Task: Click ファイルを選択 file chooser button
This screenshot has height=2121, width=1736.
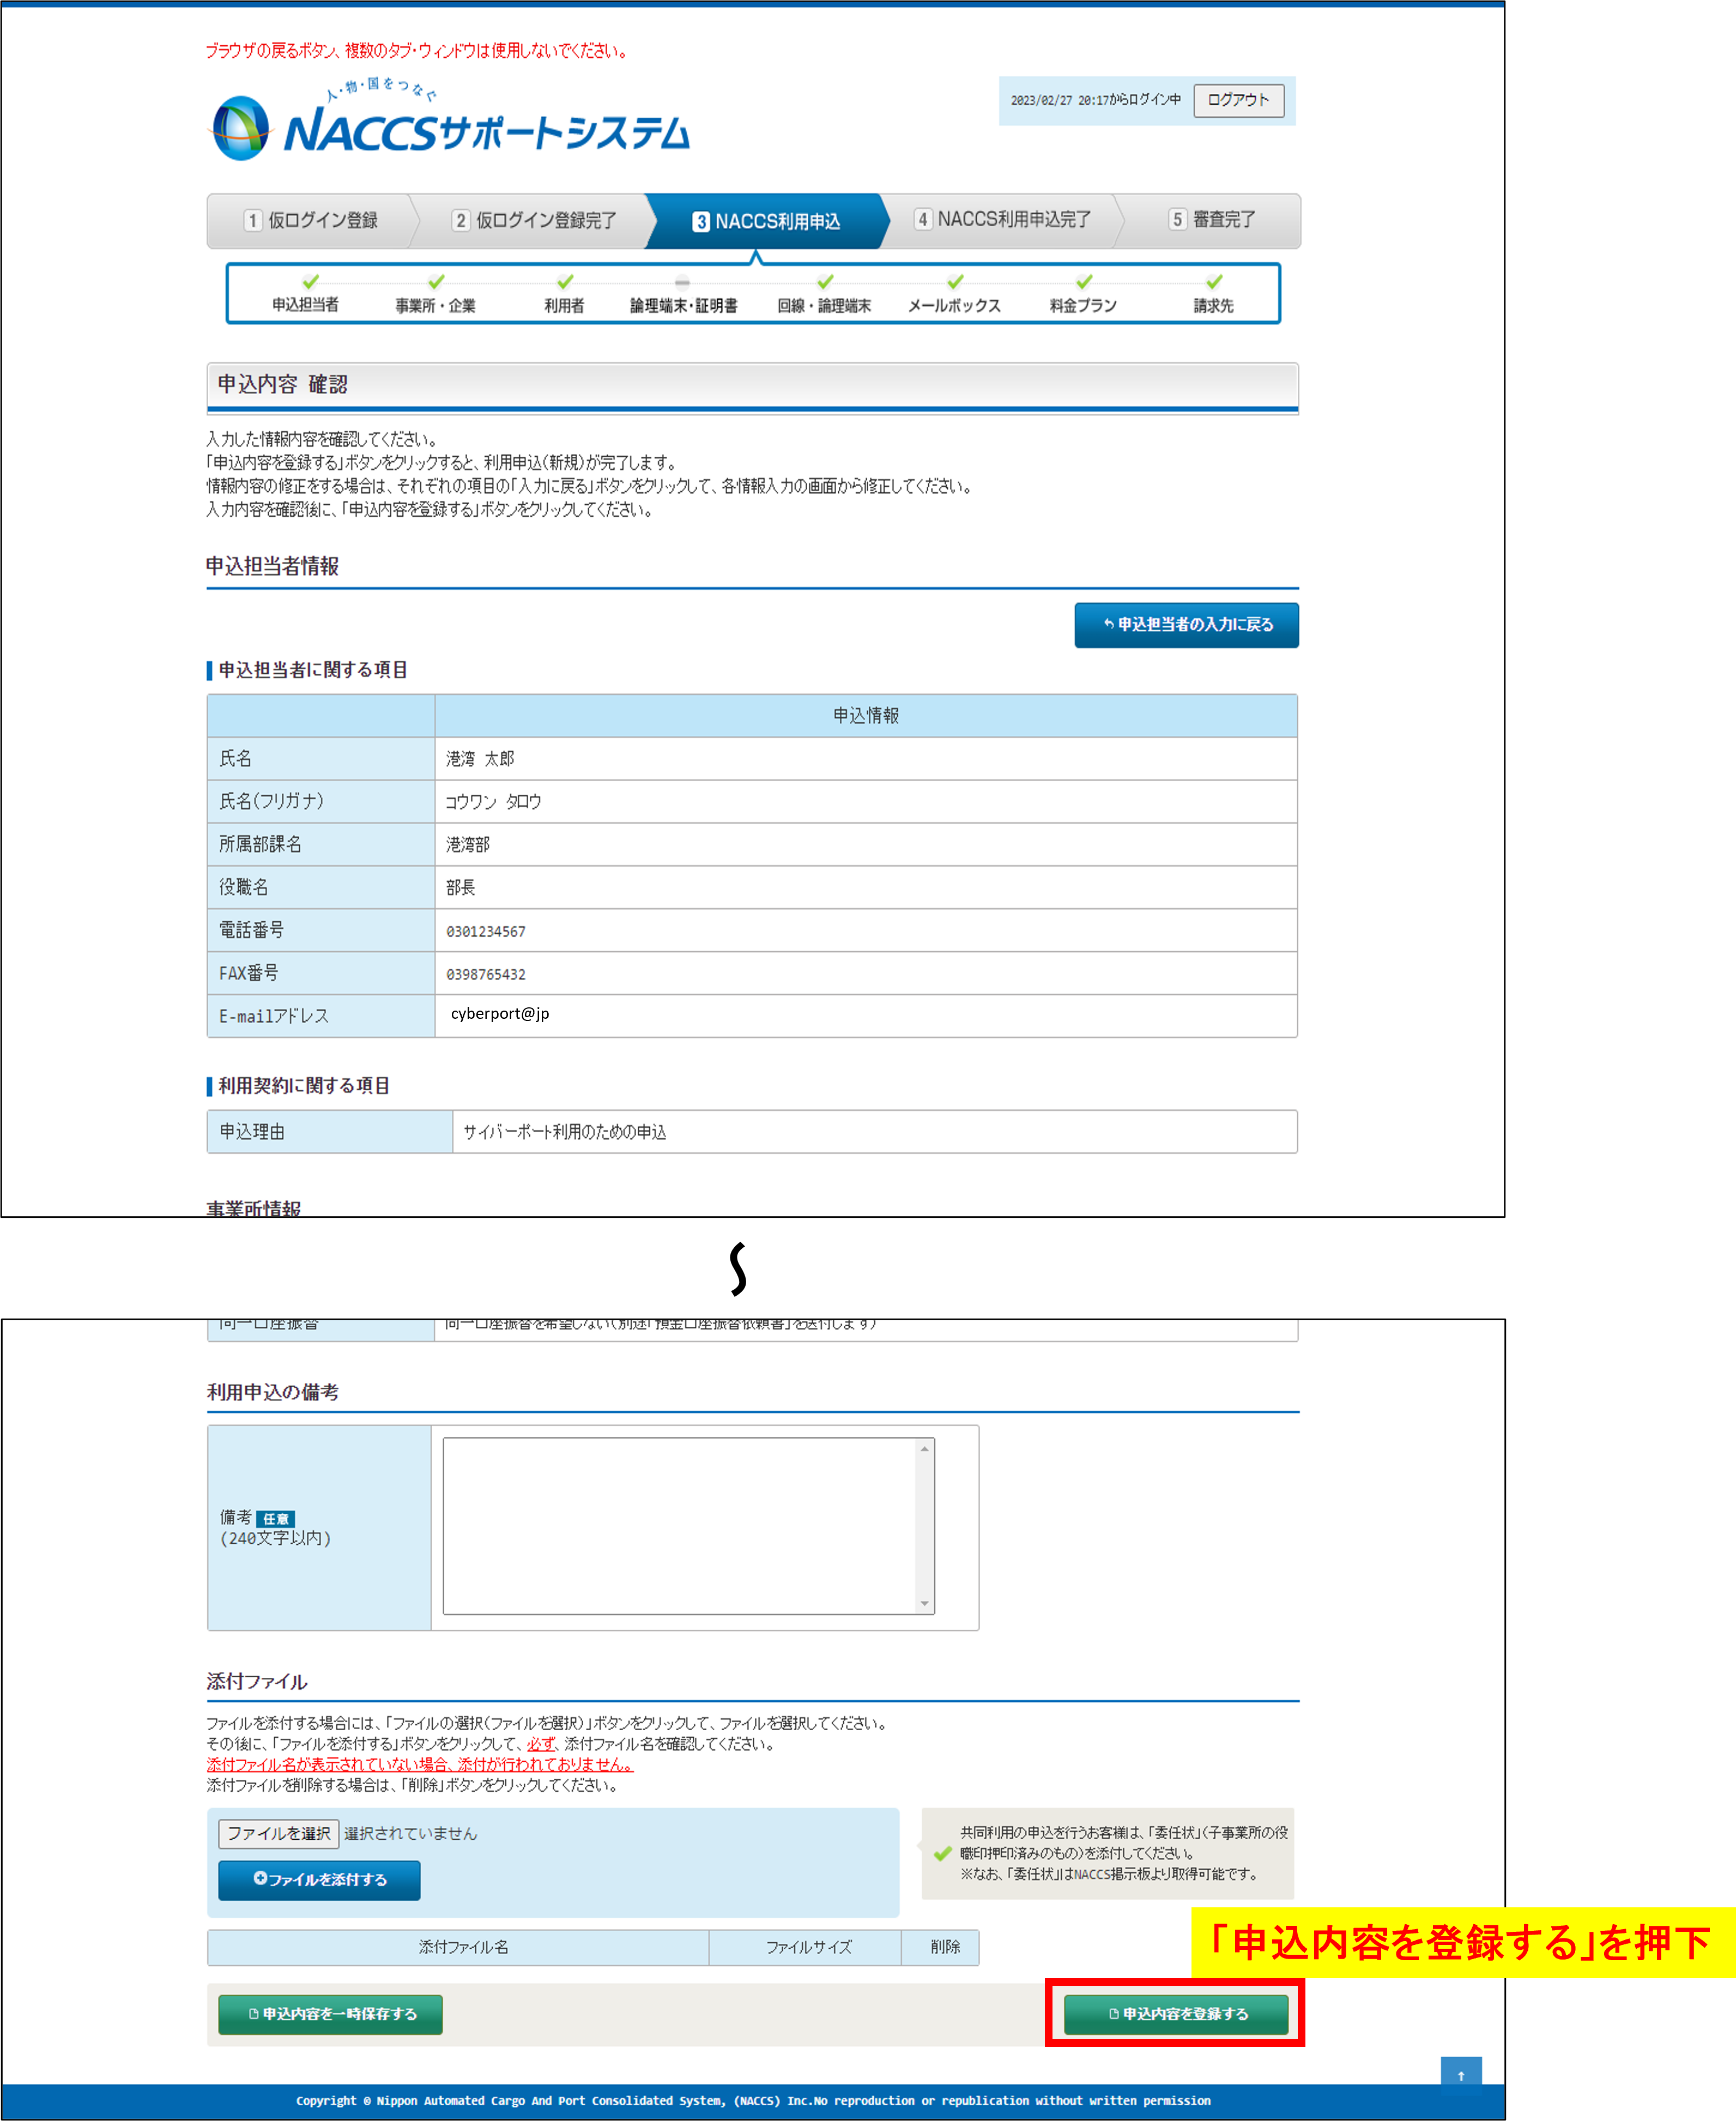Action: tap(278, 1833)
